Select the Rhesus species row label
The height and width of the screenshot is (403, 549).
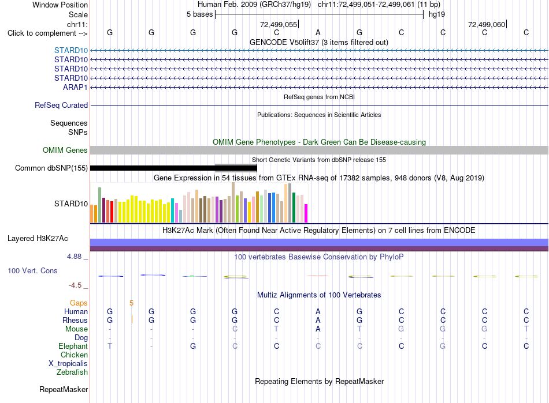coord(75,320)
